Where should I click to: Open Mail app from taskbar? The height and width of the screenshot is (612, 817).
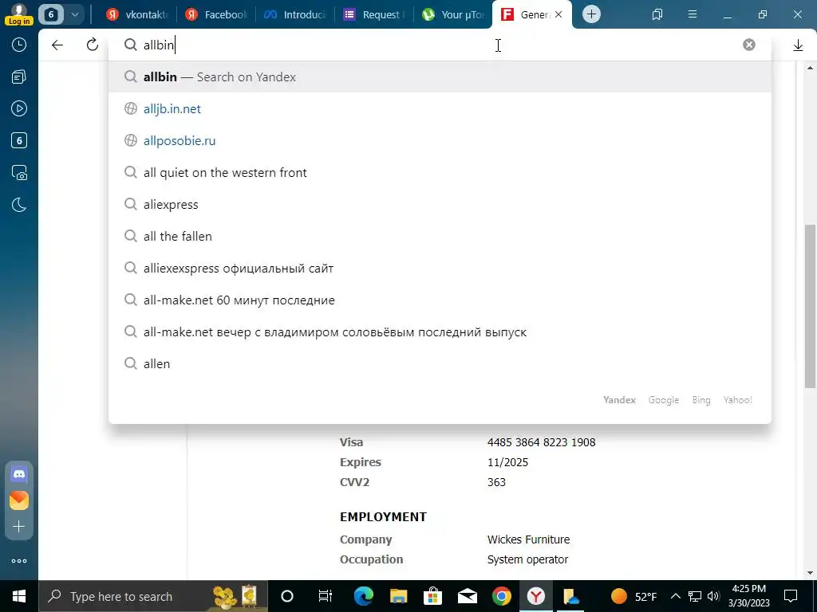[x=468, y=596]
